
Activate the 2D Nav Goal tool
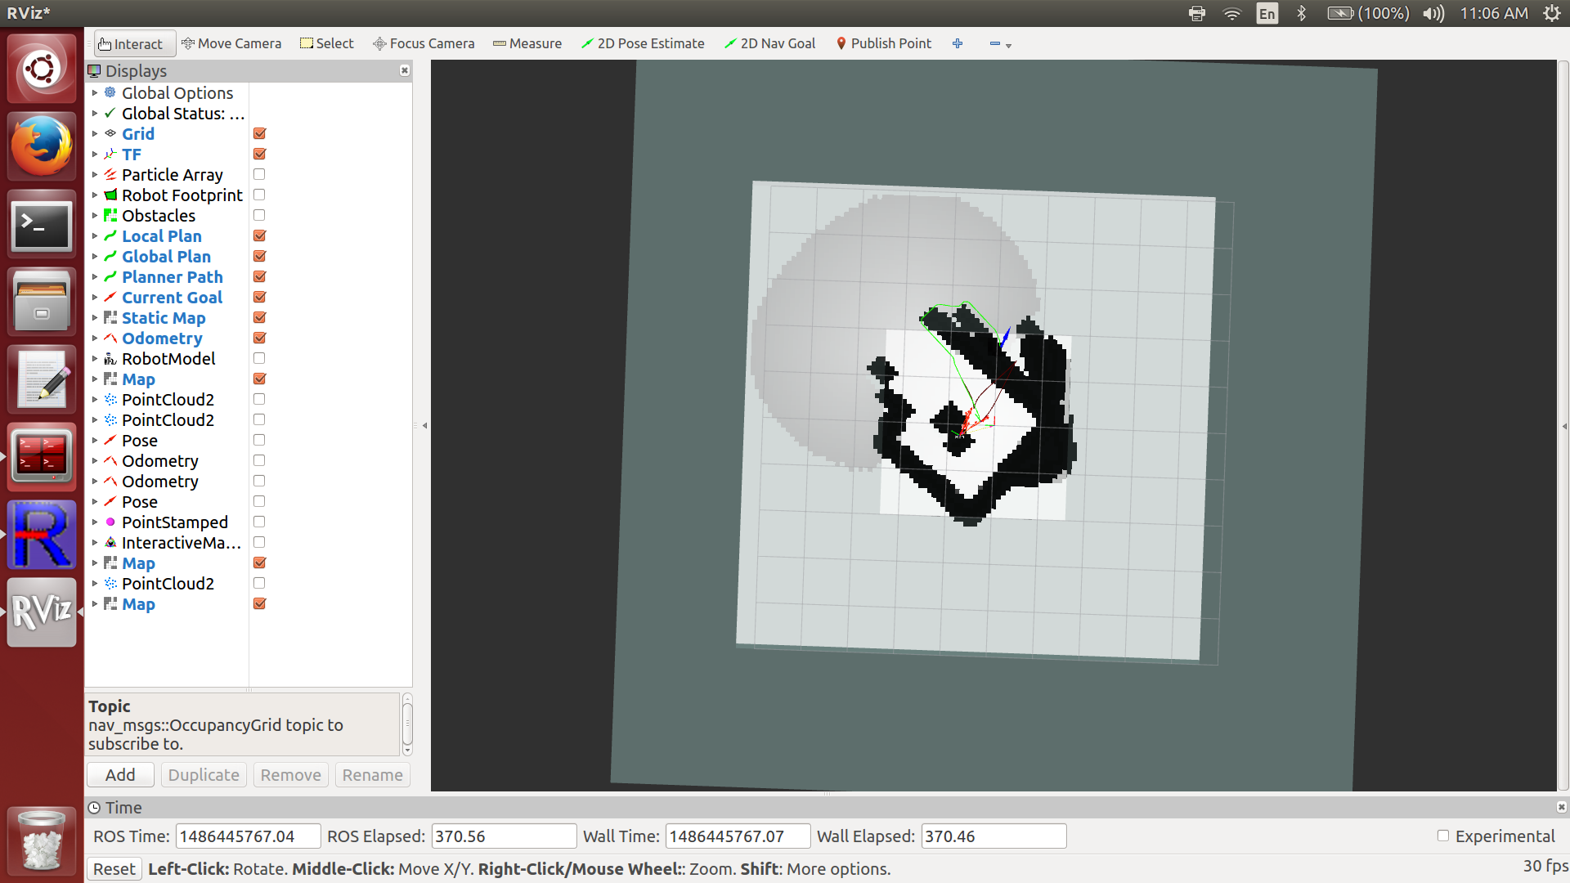click(770, 43)
